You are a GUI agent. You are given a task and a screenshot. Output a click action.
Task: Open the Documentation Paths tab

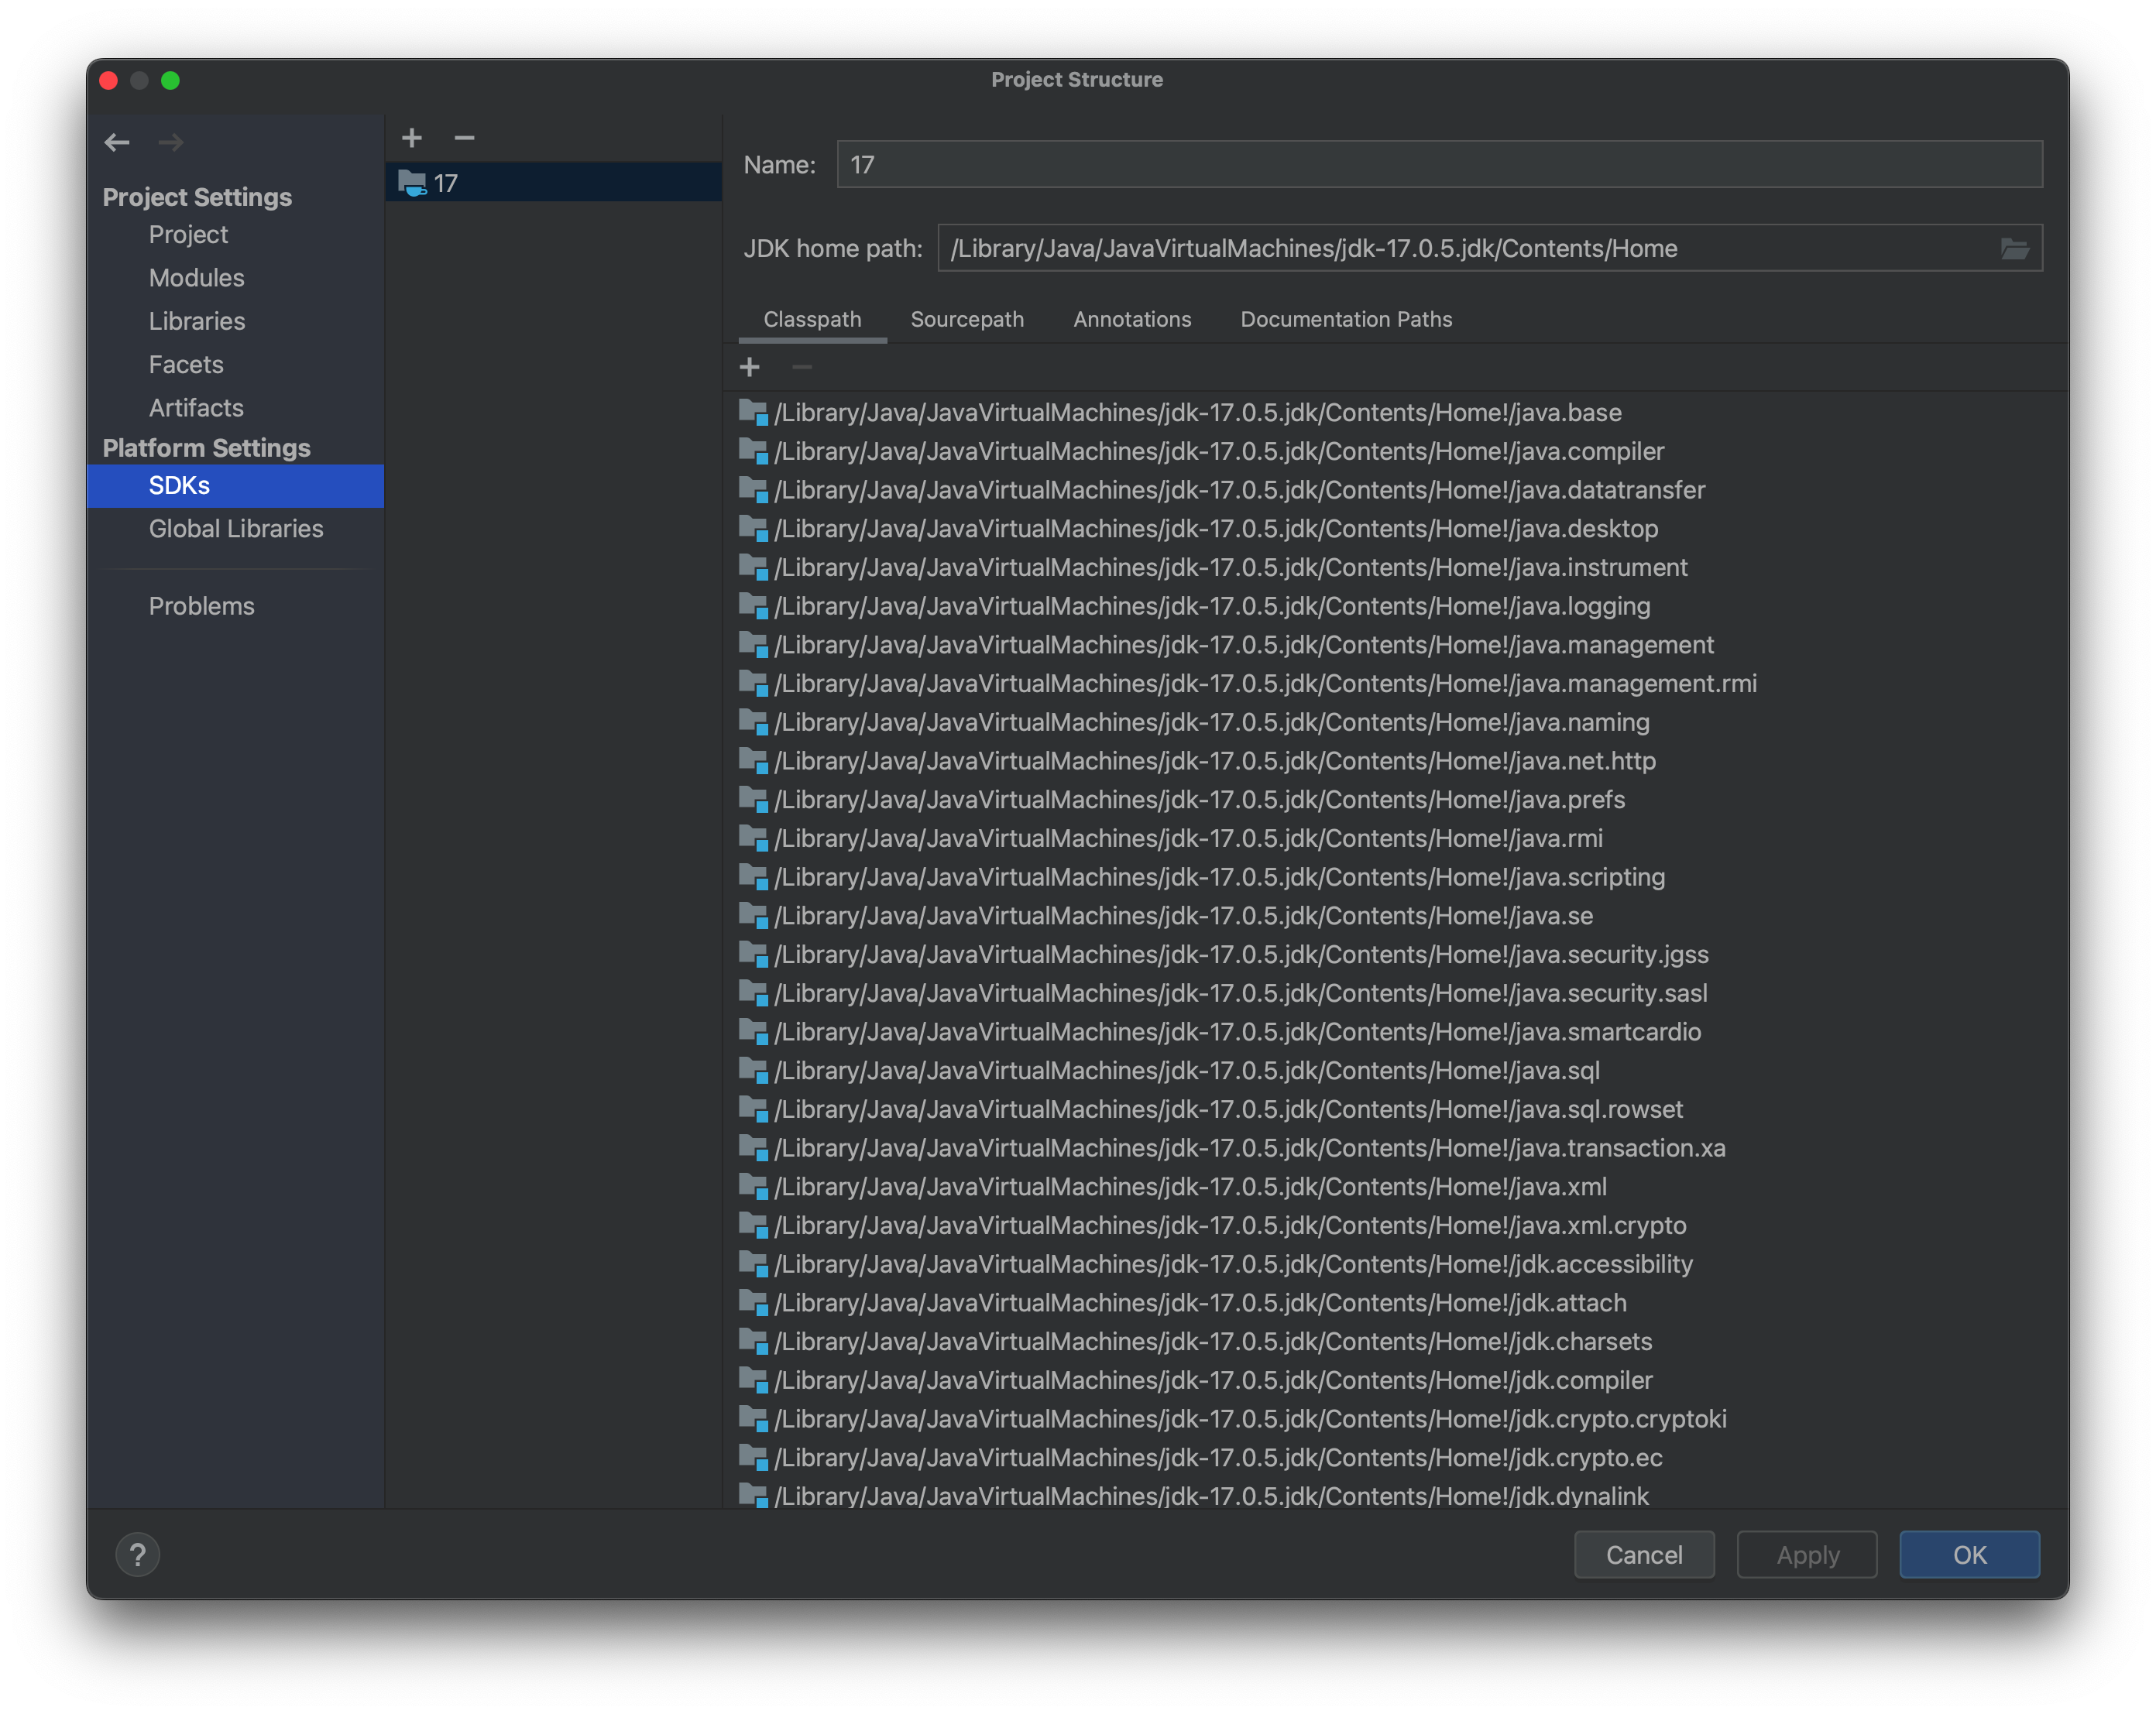pyautogui.click(x=1346, y=320)
